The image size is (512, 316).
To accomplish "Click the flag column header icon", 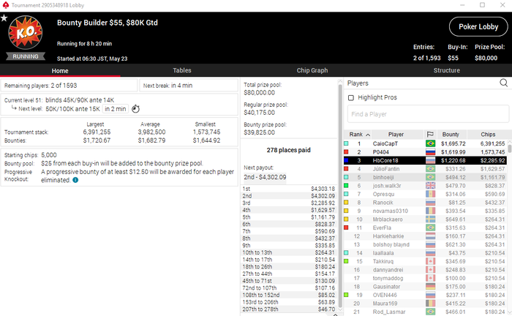I will [x=430, y=135].
